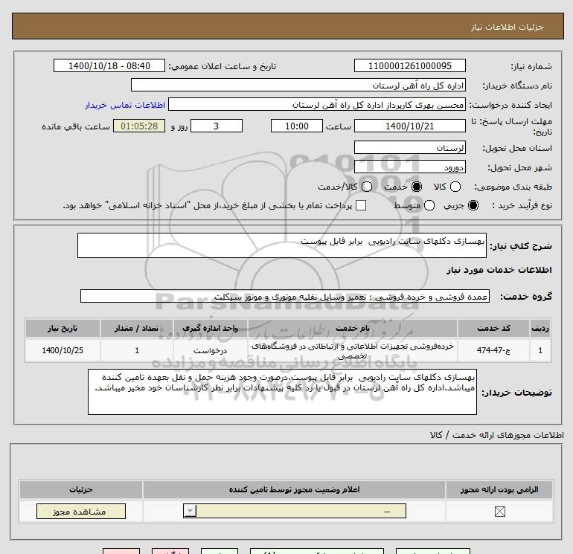Click the جزئیات column header
Viewport: 573px width, 554px height.
pos(81,489)
